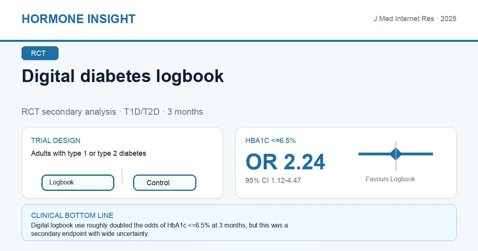
Task: Click the CLINICAL BOTTOM LINE heading
Action: 72,216
